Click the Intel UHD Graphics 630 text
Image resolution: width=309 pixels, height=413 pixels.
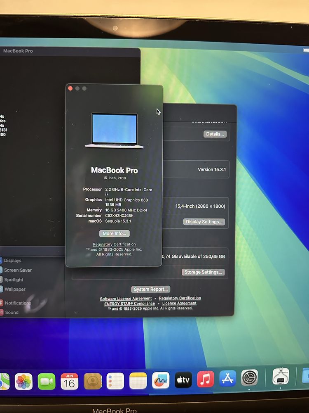(126, 200)
